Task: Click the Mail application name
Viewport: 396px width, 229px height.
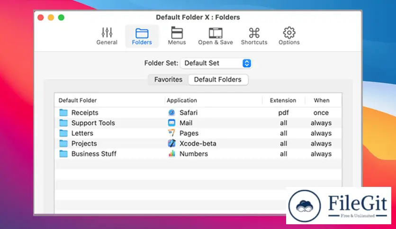Action: (186, 123)
